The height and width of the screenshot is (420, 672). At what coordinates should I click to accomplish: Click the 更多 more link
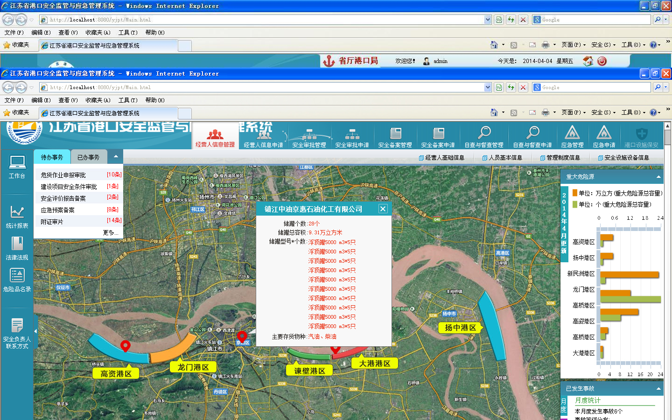[x=110, y=232]
